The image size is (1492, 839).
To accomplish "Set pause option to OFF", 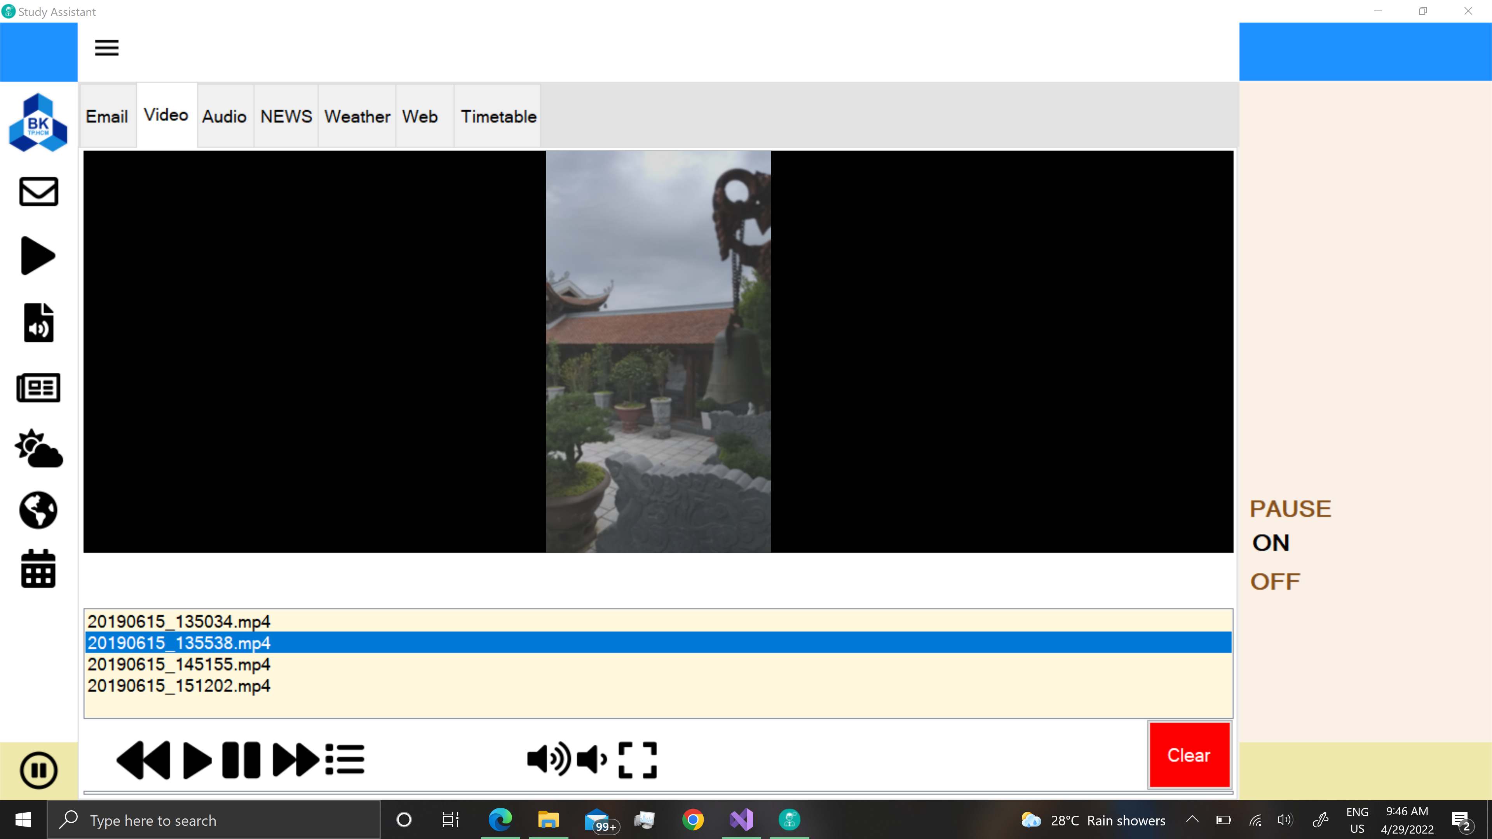I will [x=1275, y=581].
